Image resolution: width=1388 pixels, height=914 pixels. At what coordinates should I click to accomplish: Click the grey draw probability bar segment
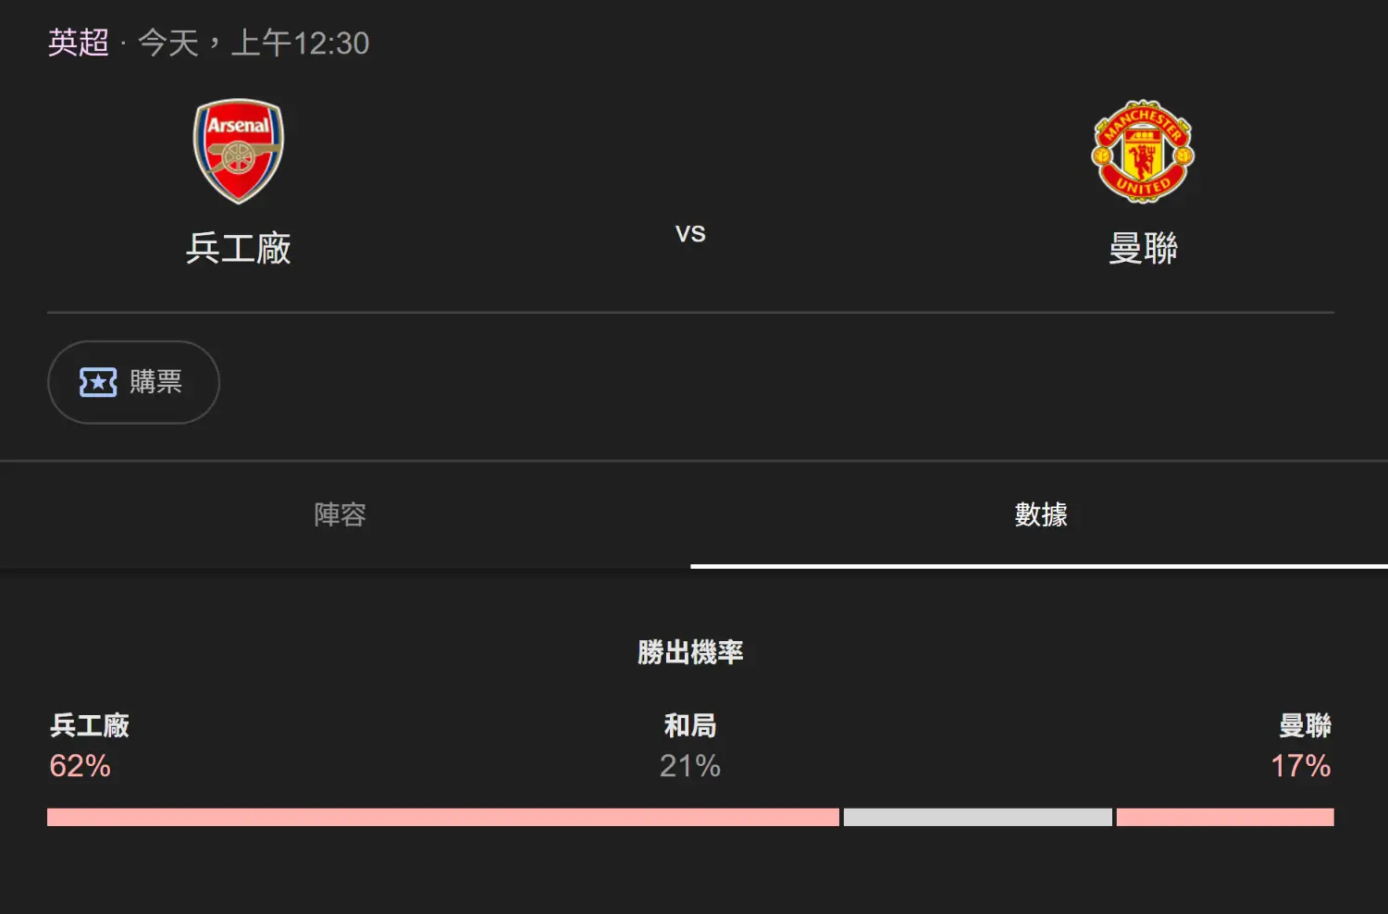click(977, 817)
